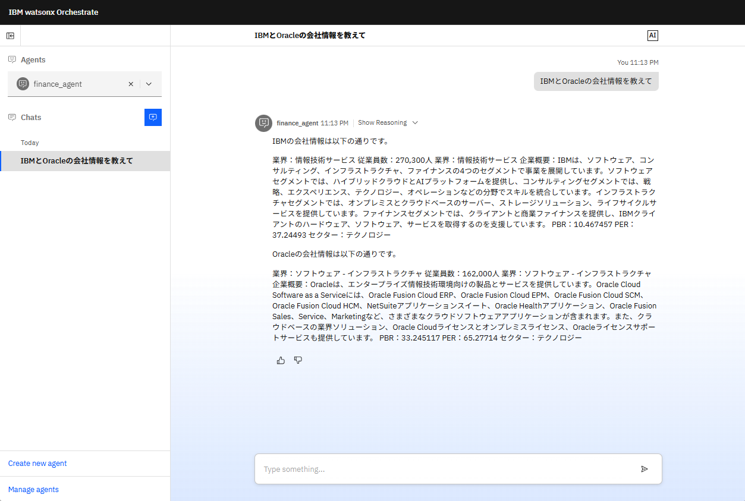745x501 pixels.
Task: Click the thumbs down feedback icon
Action: coord(298,360)
